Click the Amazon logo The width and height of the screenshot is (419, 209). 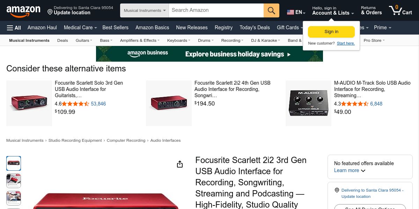point(23,11)
